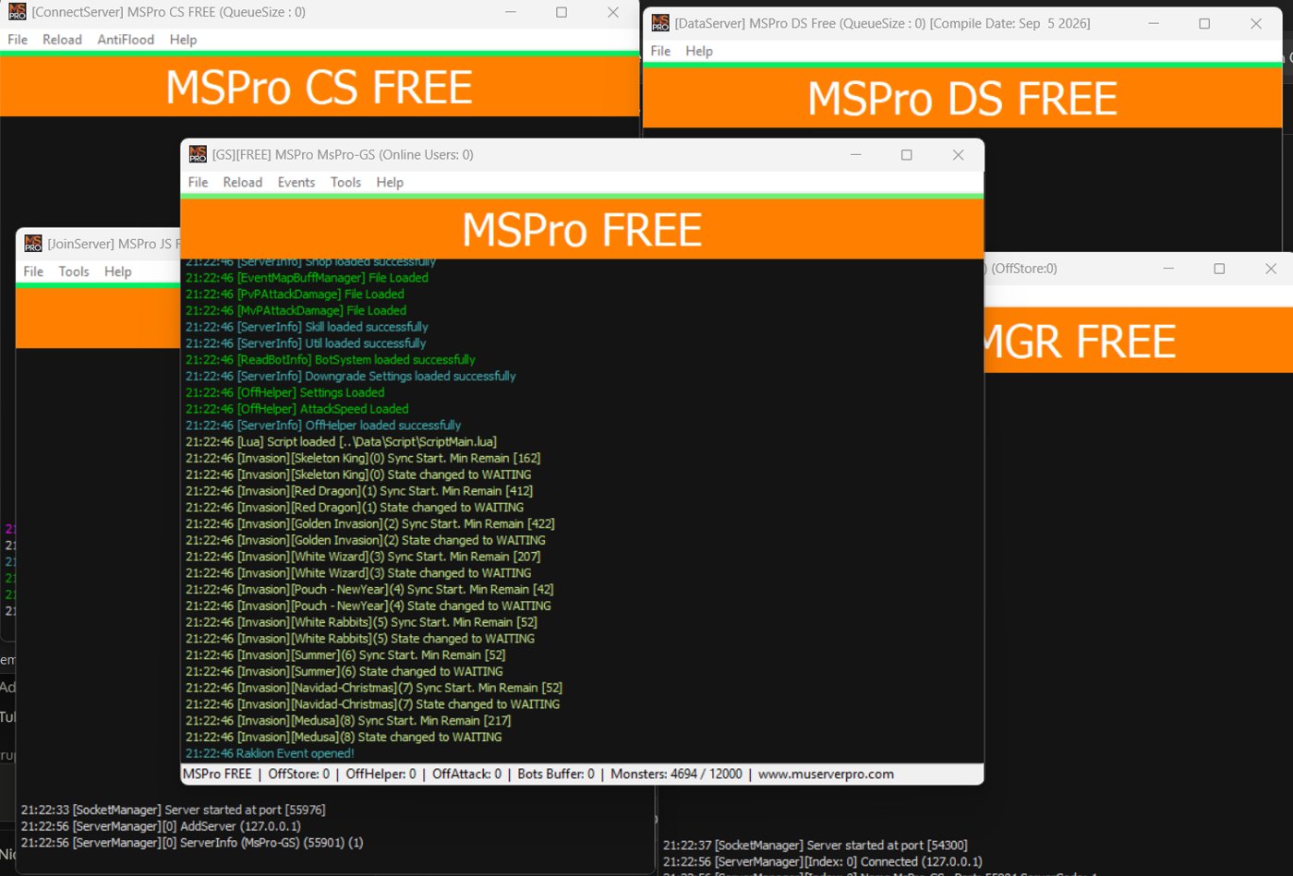Close the OffStore MGR FREE window

pyautogui.click(x=1271, y=269)
